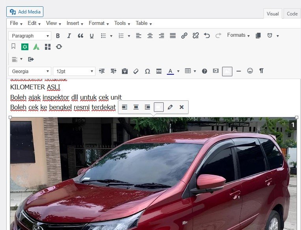This screenshot has height=230, width=301.
Task: Align image left from floating toolbar
Action: pos(125,107)
